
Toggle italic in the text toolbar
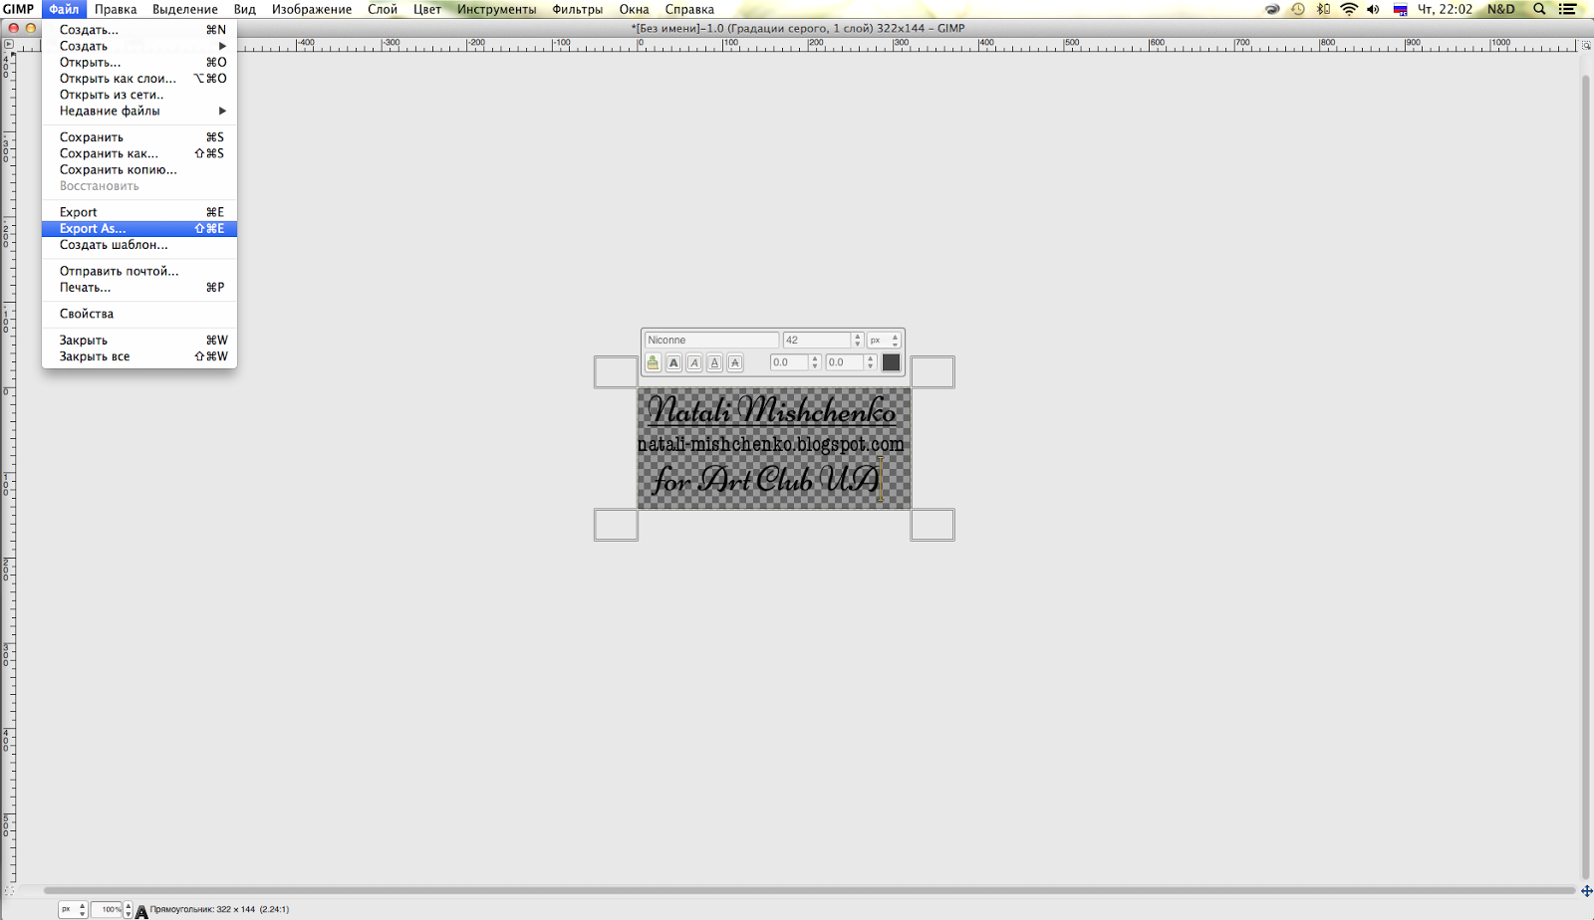694,363
